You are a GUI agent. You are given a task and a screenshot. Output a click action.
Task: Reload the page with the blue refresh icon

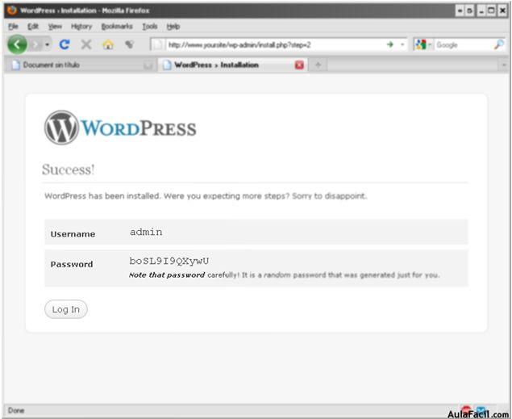tap(65, 44)
